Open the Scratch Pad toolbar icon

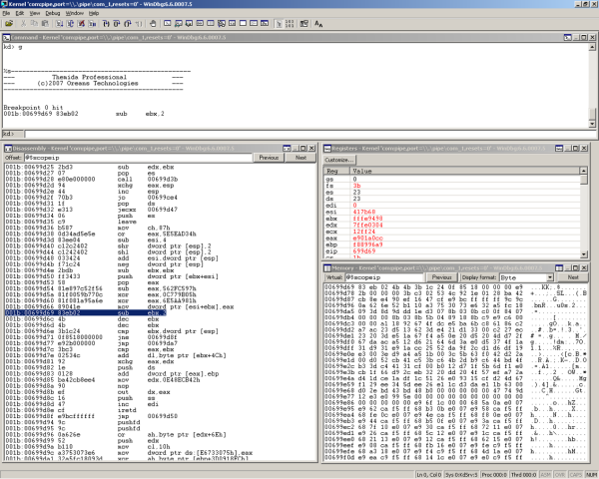[x=243, y=24]
